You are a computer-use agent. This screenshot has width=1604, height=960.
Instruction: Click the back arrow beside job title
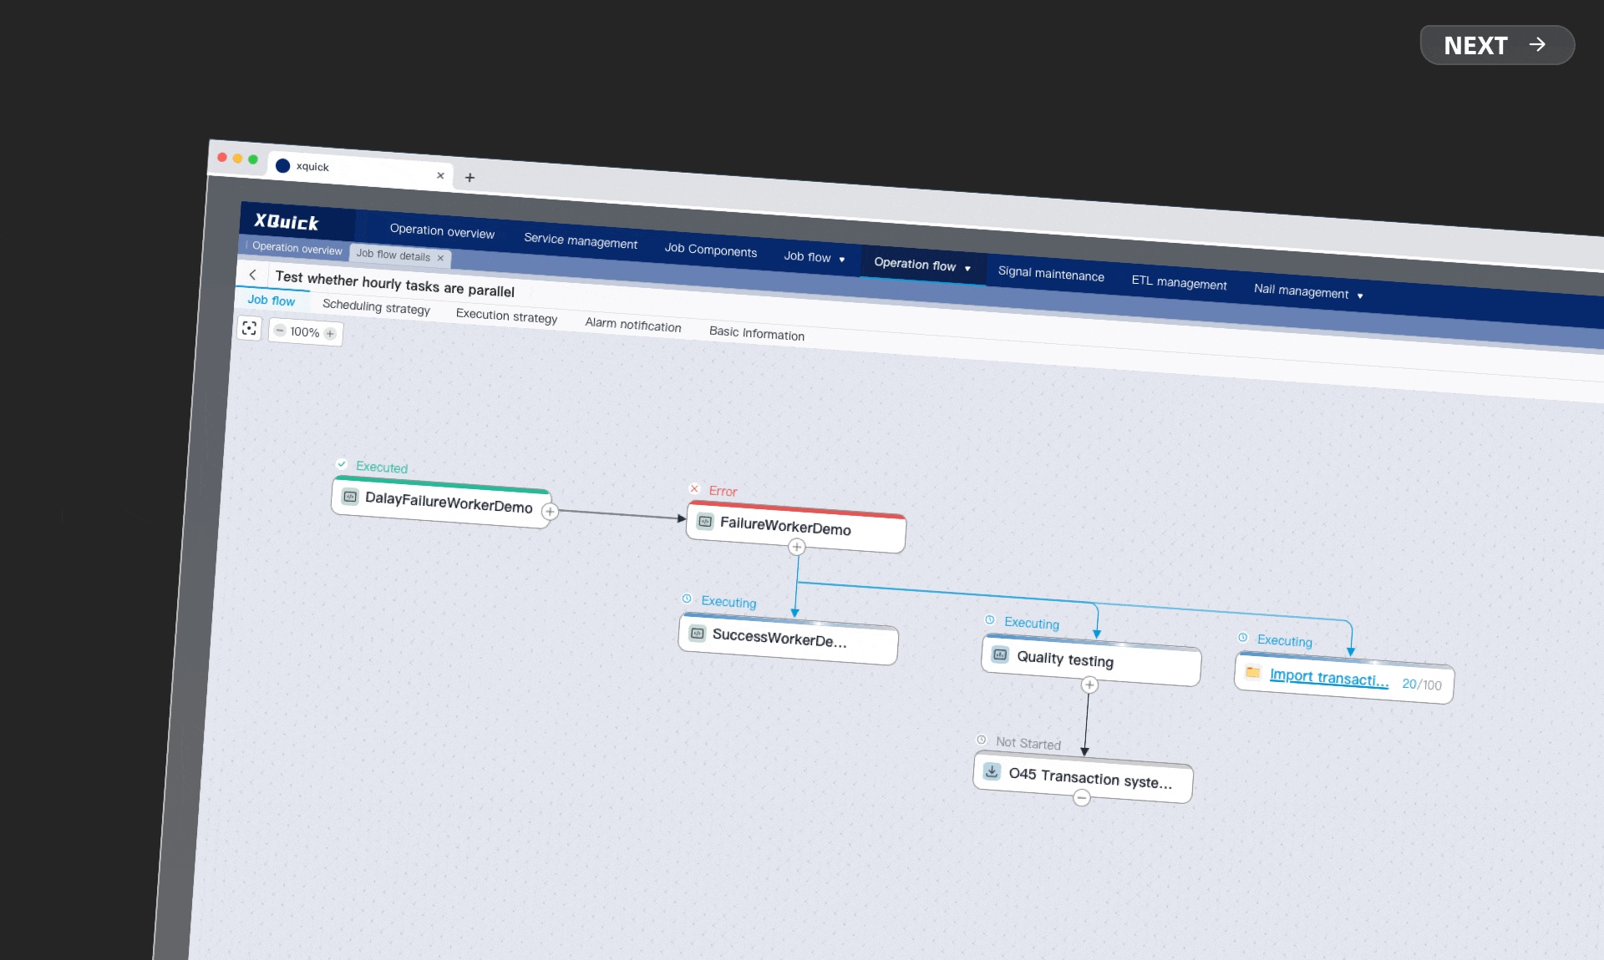pos(252,275)
